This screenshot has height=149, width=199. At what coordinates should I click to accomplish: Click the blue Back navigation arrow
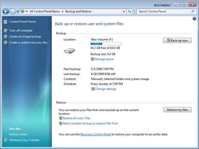pos(6,12)
